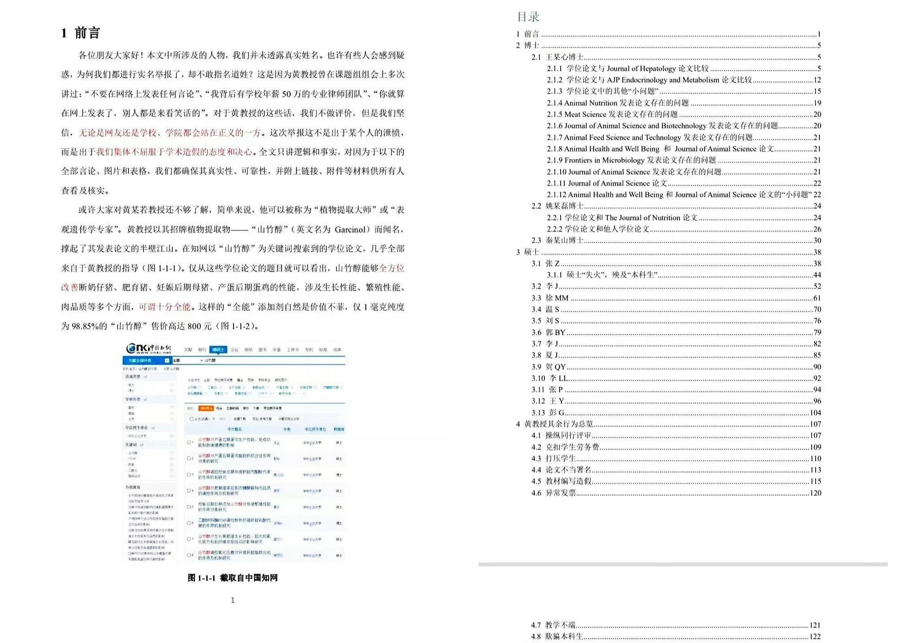
Task: Jump to 4 黄教授其余行为总览
Action: pos(668,424)
